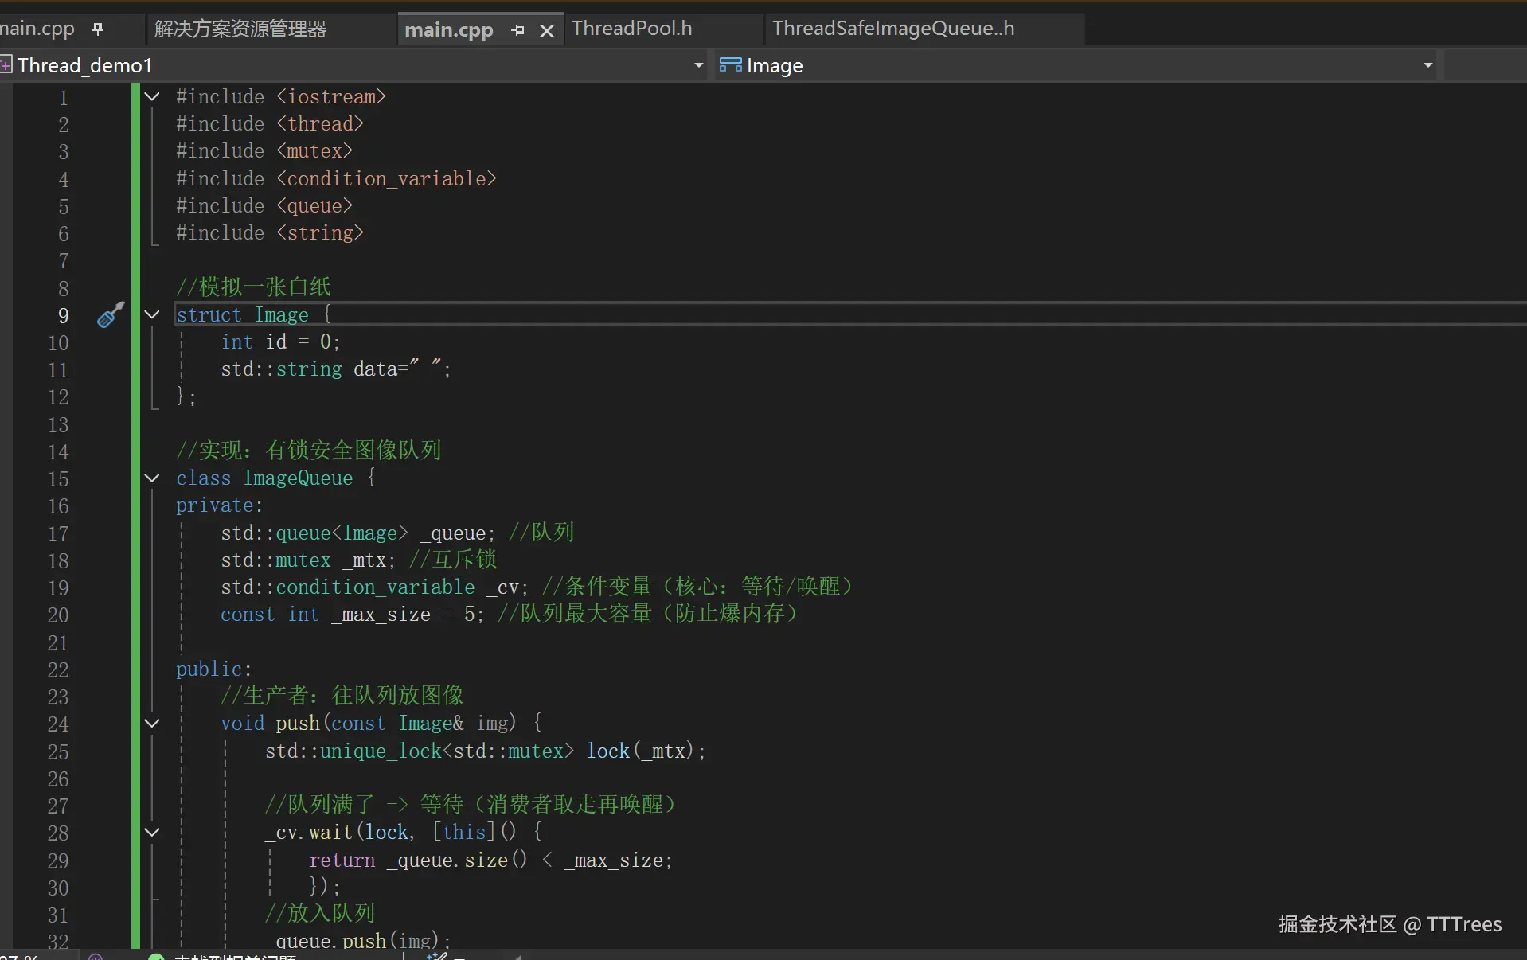The height and width of the screenshot is (960, 1527).
Task: Collapse the _cv.wait lambda block
Action: [152, 833]
